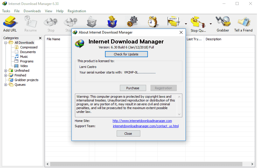Select the Documents category
This screenshot has width=280, height=168.
28,52
